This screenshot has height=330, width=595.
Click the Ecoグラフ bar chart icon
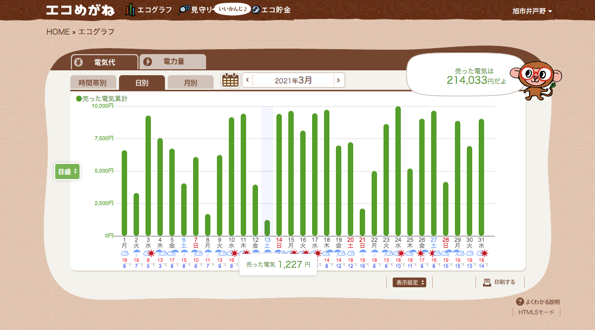pyautogui.click(x=130, y=10)
